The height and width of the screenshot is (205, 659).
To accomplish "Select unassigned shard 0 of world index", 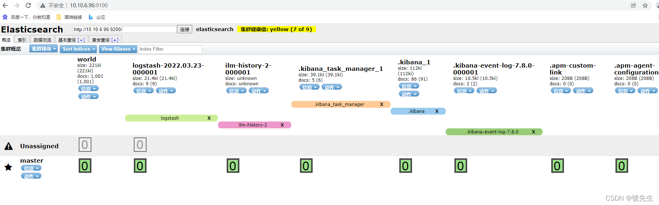I will (85, 145).
